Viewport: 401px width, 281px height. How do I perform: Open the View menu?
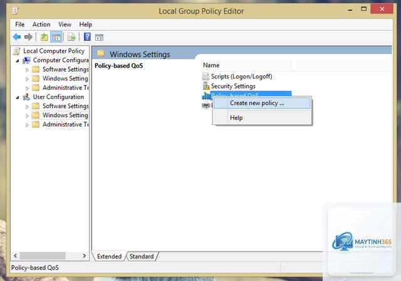point(65,24)
